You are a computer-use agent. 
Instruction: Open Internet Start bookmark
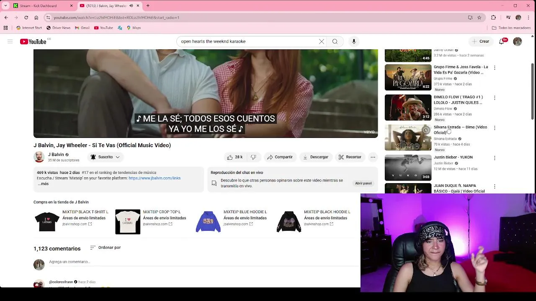click(x=29, y=28)
